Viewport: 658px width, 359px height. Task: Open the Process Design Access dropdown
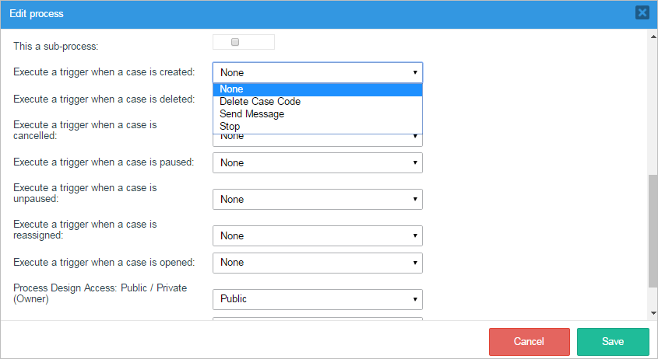pos(317,299)
